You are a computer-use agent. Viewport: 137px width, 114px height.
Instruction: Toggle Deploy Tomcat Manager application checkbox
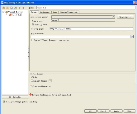click(x=32, y=40)
